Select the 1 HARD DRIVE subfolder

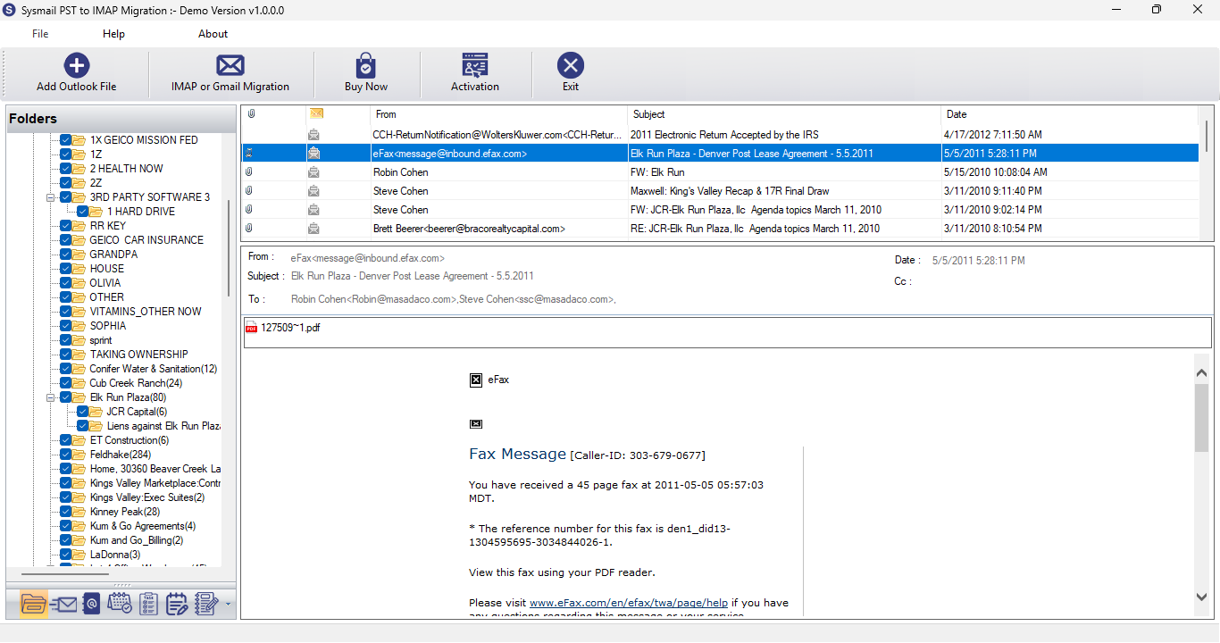tap(141, 212)
